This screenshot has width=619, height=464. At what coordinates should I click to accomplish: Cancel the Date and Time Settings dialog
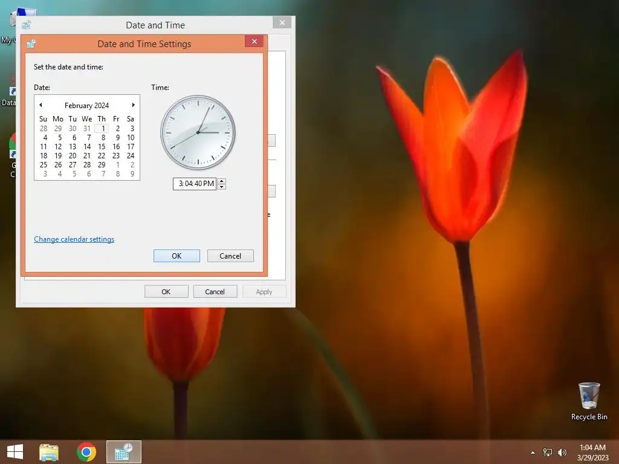[x=230, y=256]
